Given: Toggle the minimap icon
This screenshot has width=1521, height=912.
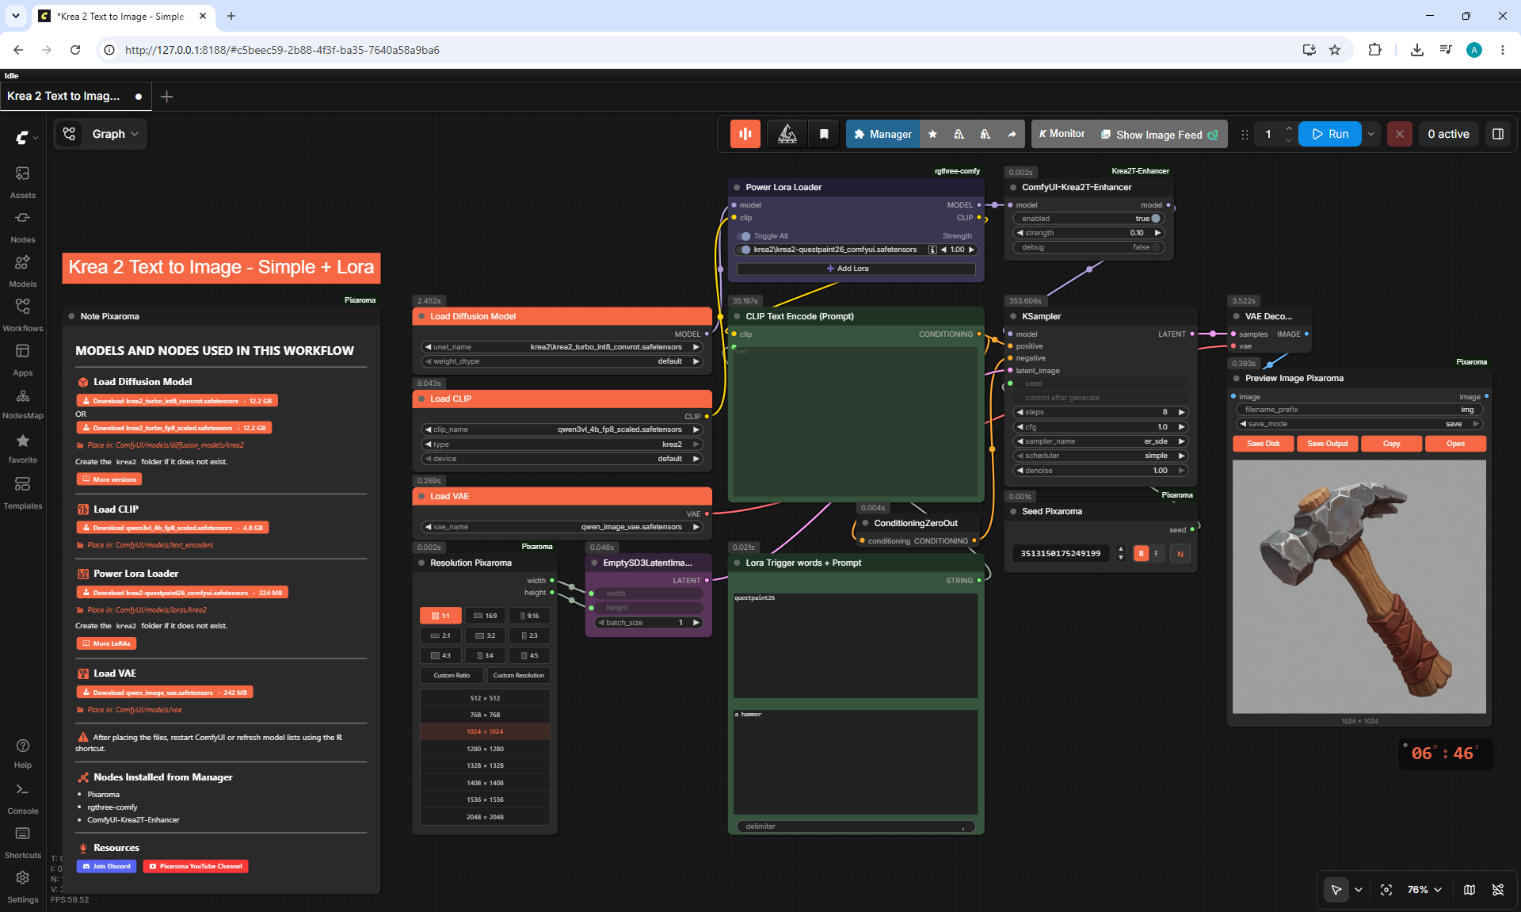Looking at the screenshot, I should (1470, 890).
